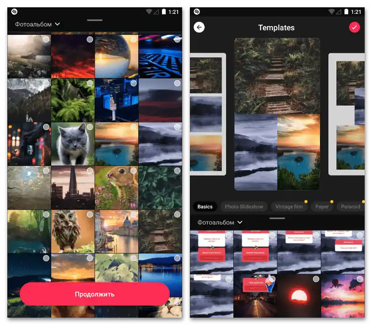Screen dimensions: 372x325
Task: Open the dark green leaves thumbnail
Action: tap(160, 188)
